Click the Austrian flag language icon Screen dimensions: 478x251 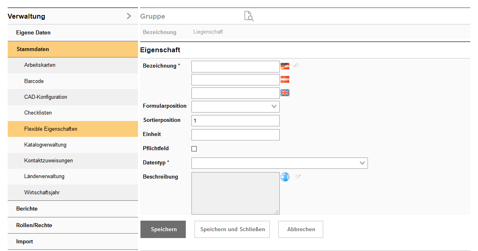285,79
